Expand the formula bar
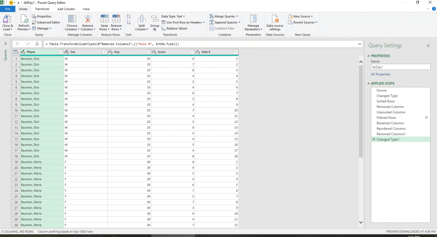The image size is (437, 237). click(360, 44)
